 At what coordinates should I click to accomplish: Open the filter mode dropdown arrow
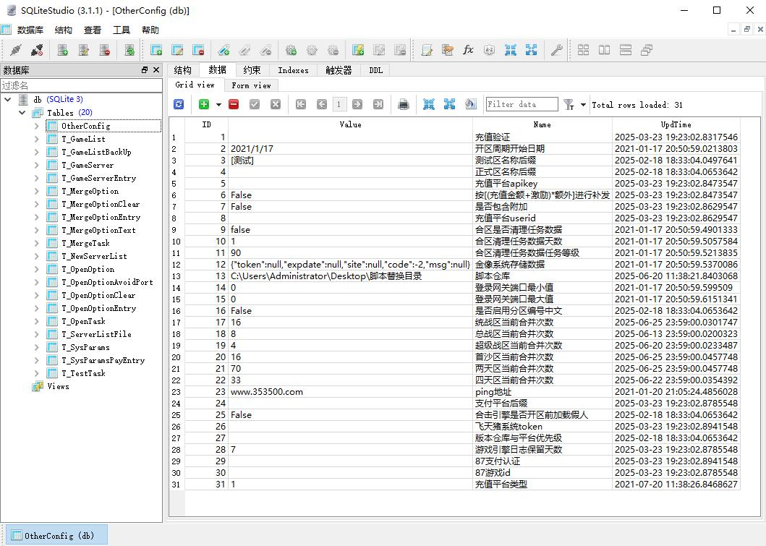(583, 105)
